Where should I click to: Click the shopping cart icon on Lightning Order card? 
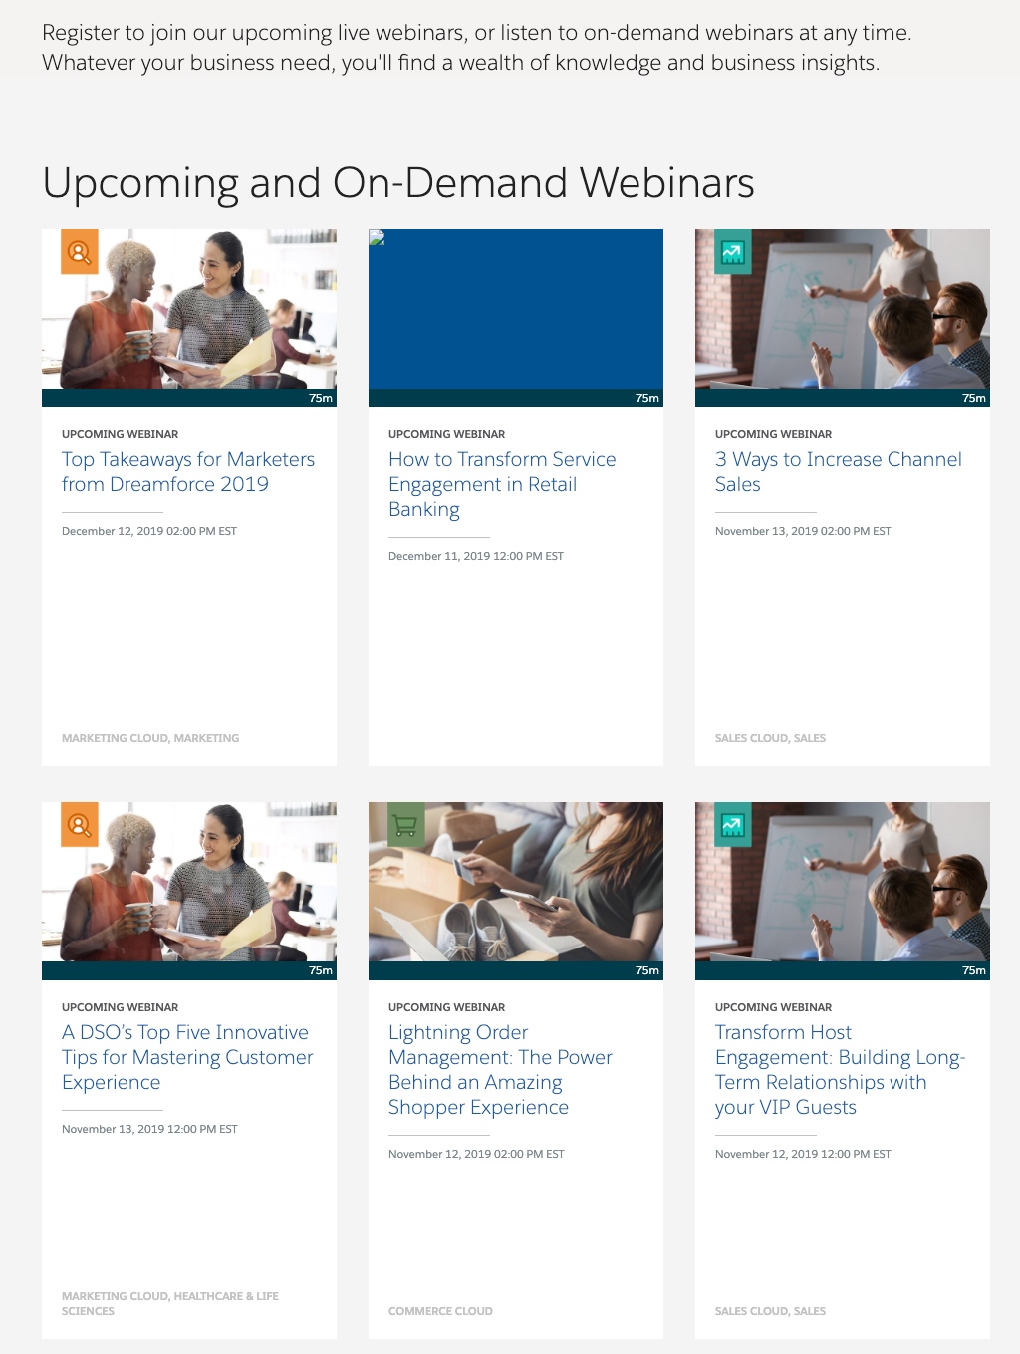click(x=406, y=825)
